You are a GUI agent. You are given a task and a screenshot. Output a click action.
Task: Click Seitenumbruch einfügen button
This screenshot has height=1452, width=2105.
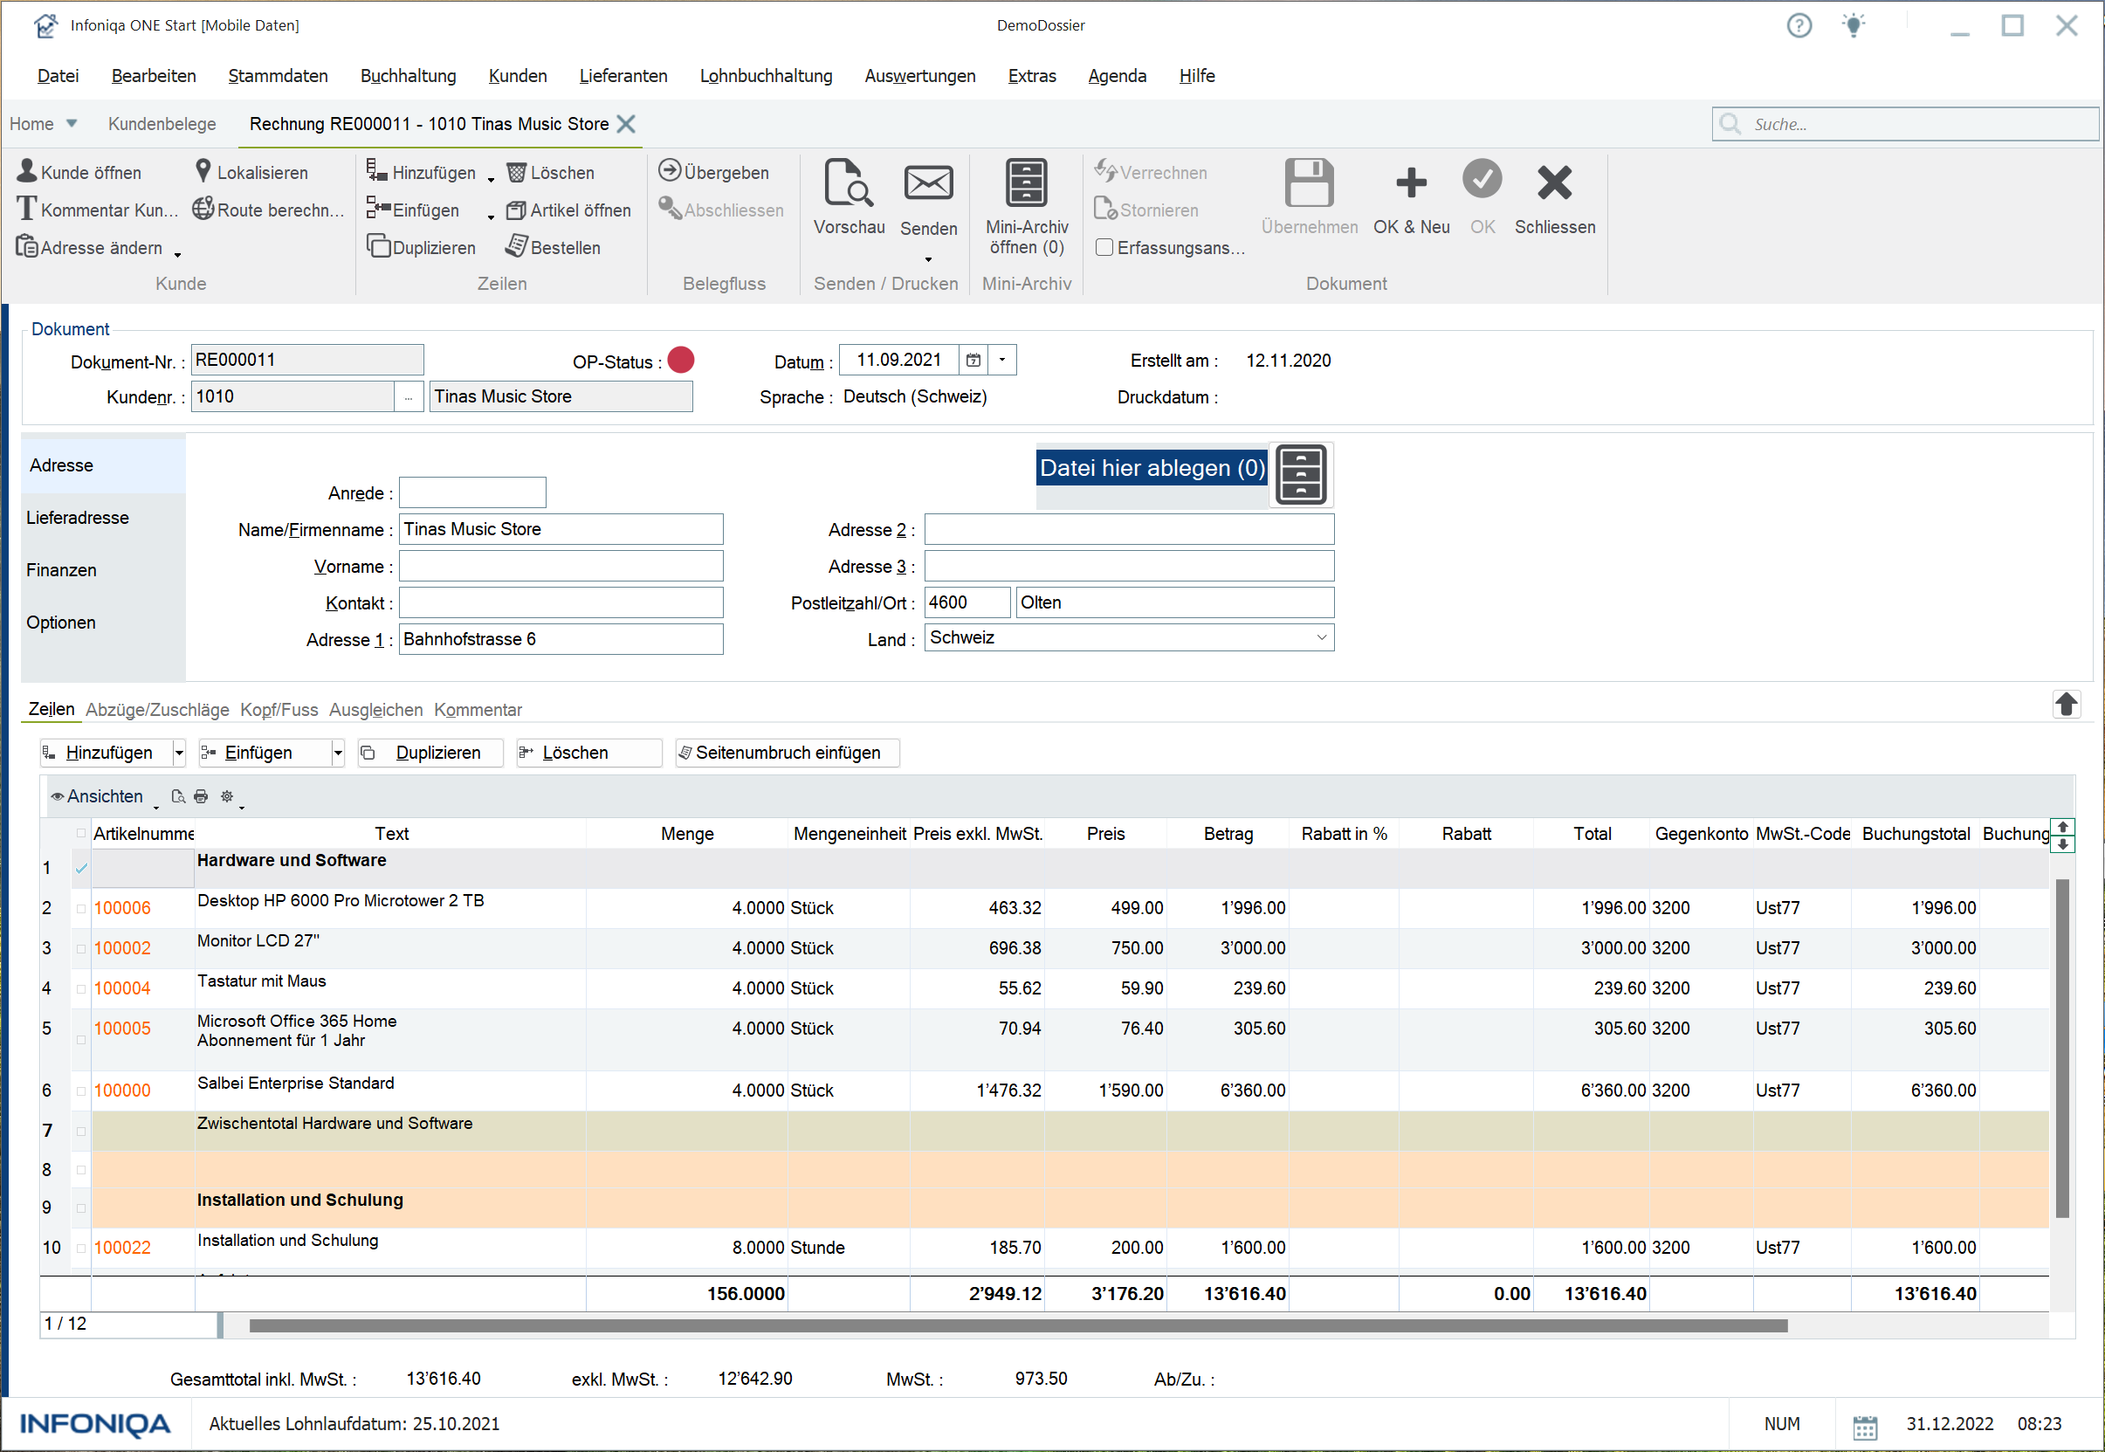(787, 753)
